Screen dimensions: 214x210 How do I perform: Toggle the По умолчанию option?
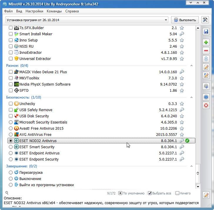[132, 193]
